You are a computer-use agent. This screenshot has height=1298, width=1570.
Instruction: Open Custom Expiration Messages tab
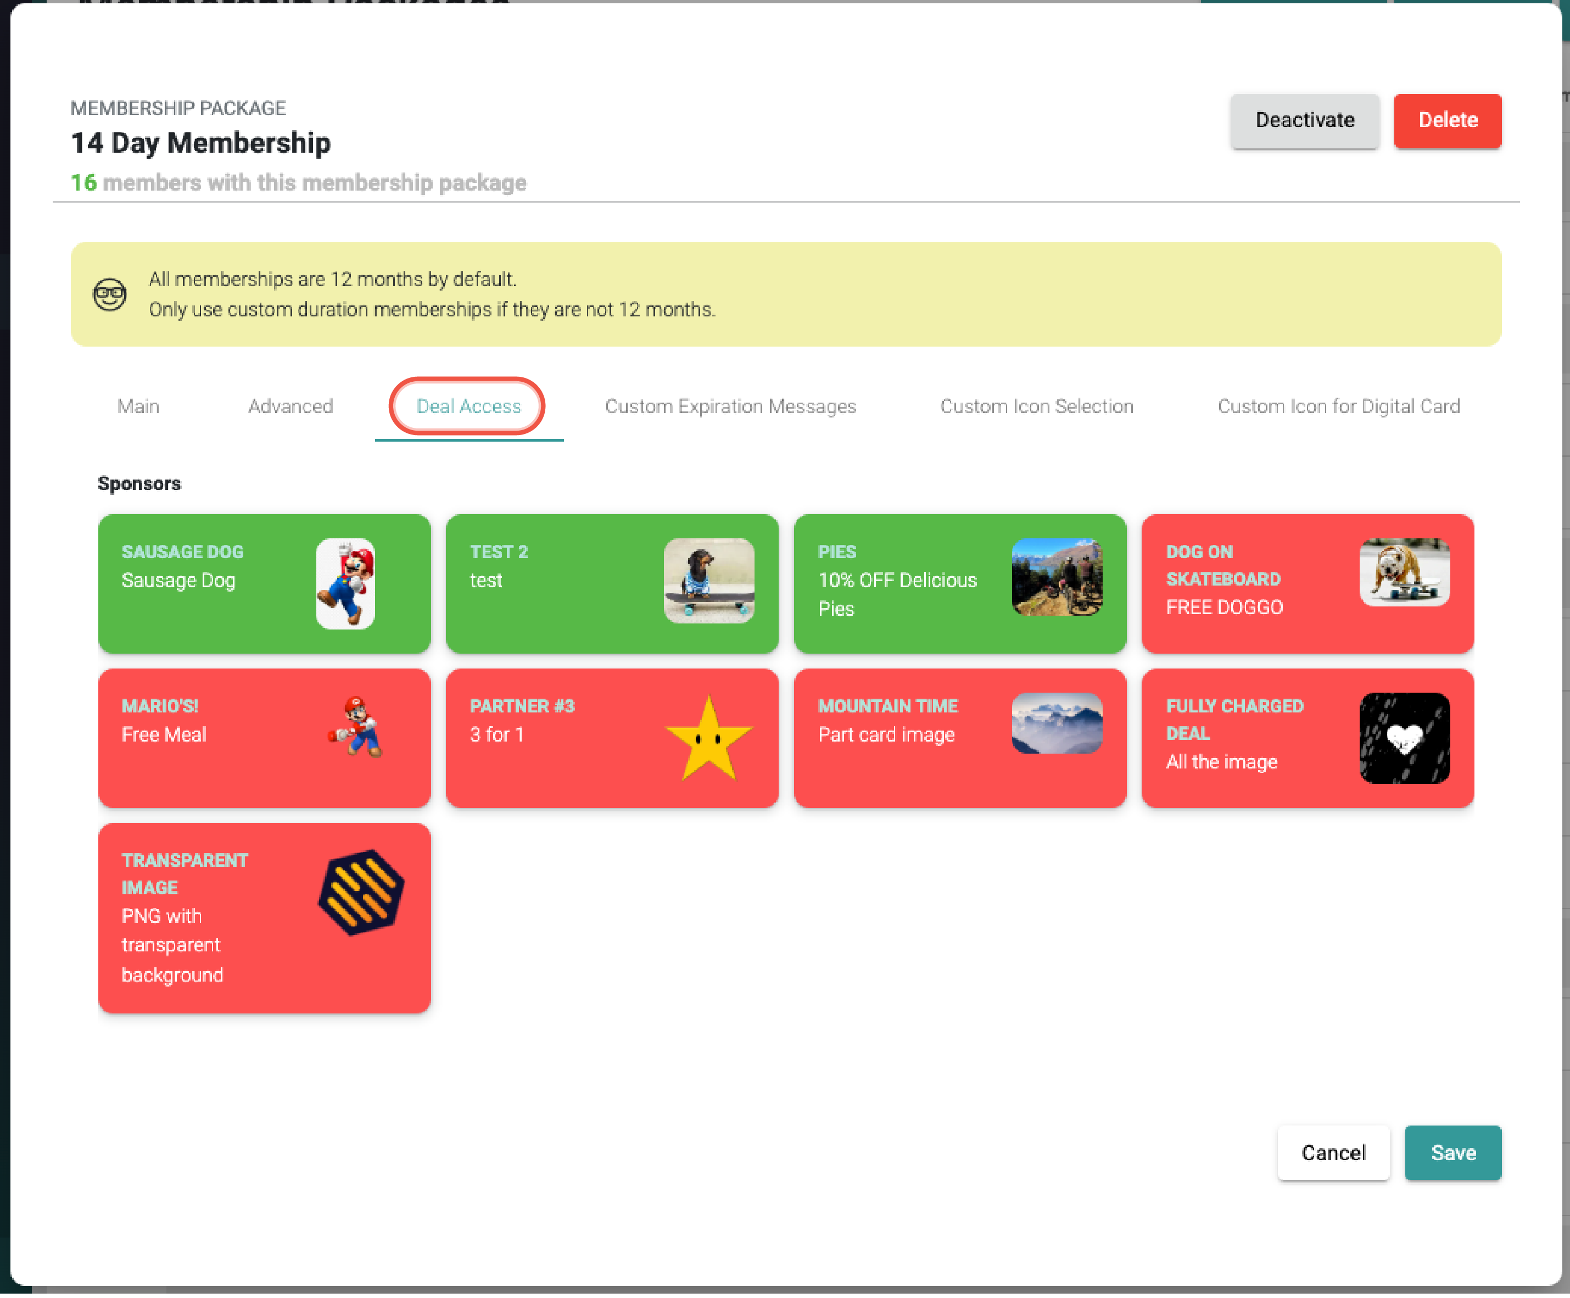(730, 406)
